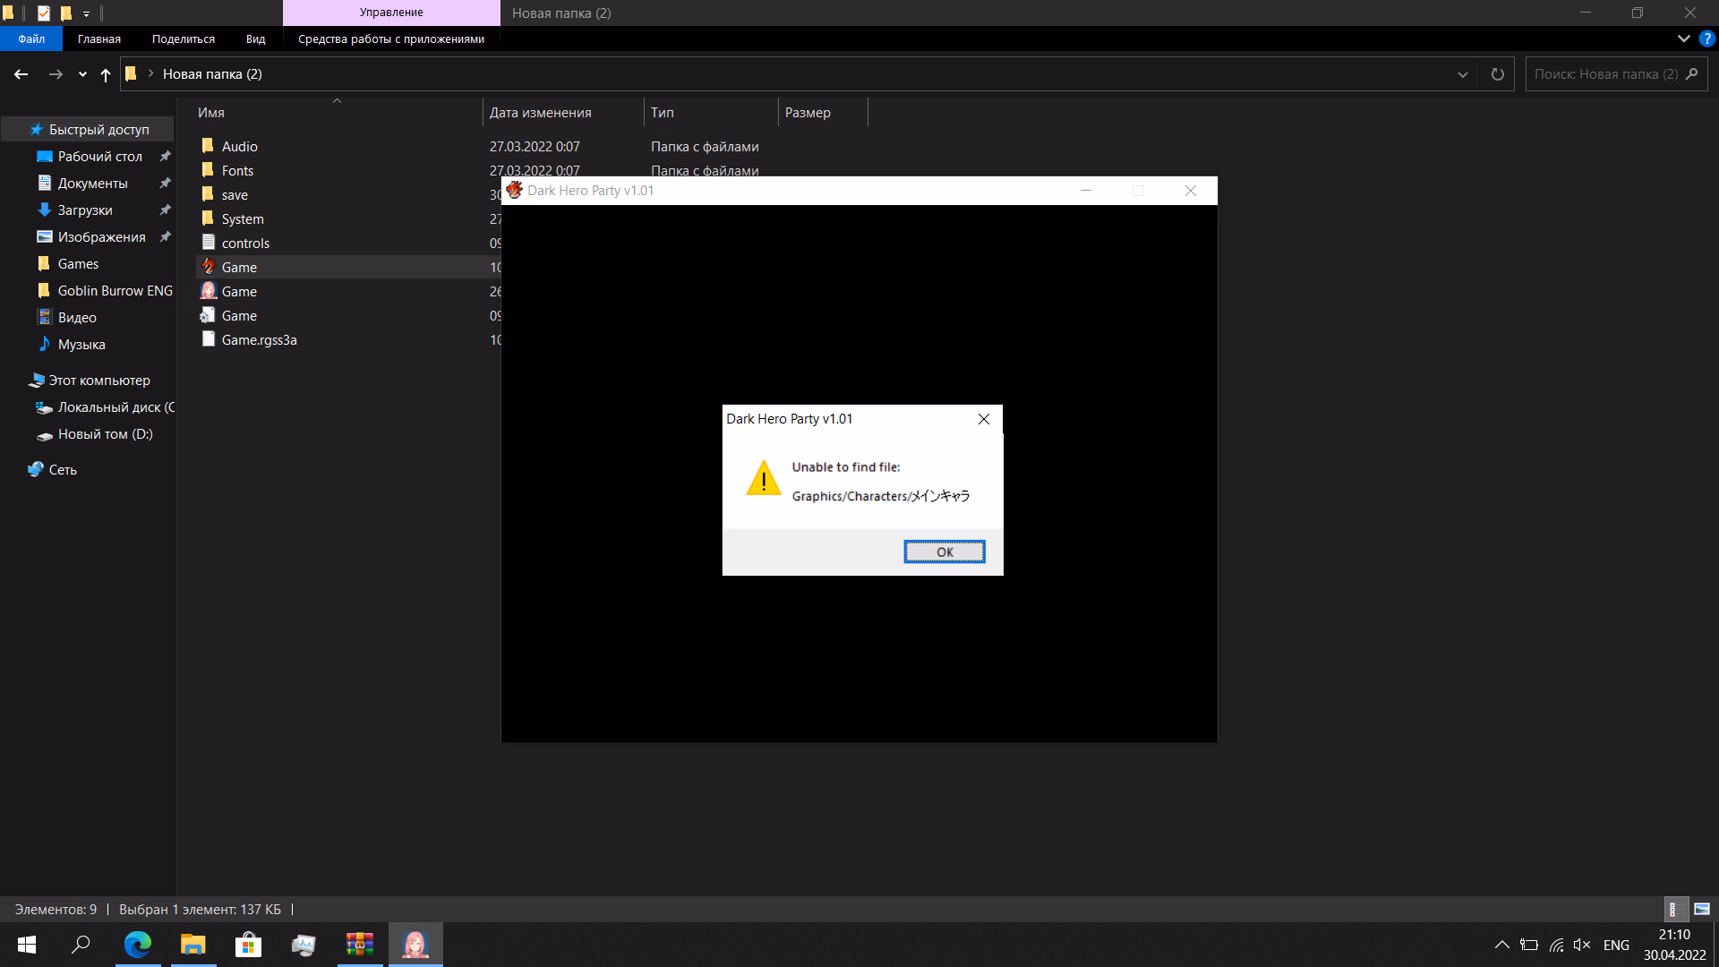
Task: Go up one folder level
Action: [106, 74]
